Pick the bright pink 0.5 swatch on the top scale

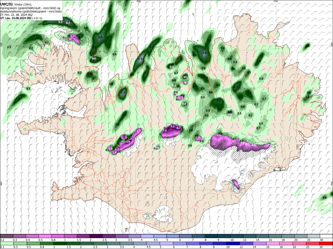click(x=45, y=236)
